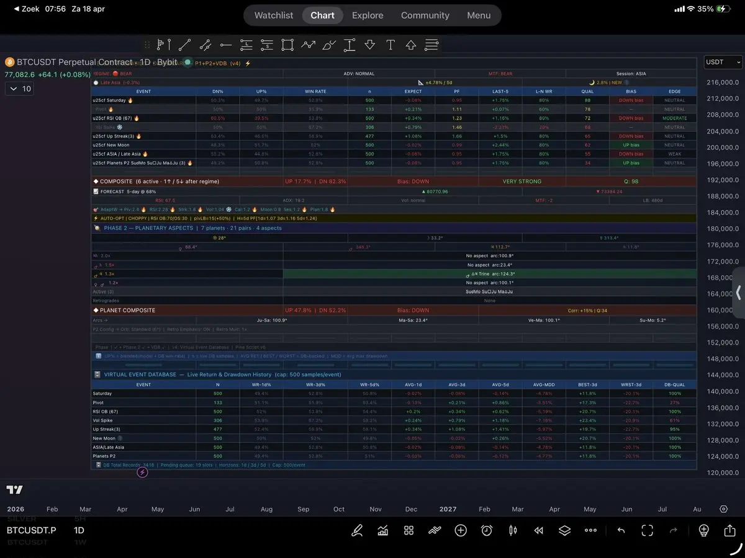The width and height of the screenshot is (745, 558).
Task: Undo the last chart action
Action: 621,530
